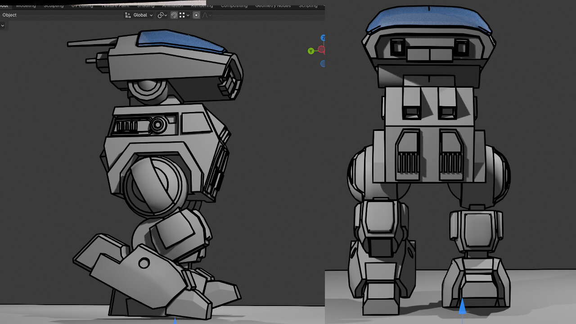Click the green Y axis gizmo

click(x=311, y=51)
